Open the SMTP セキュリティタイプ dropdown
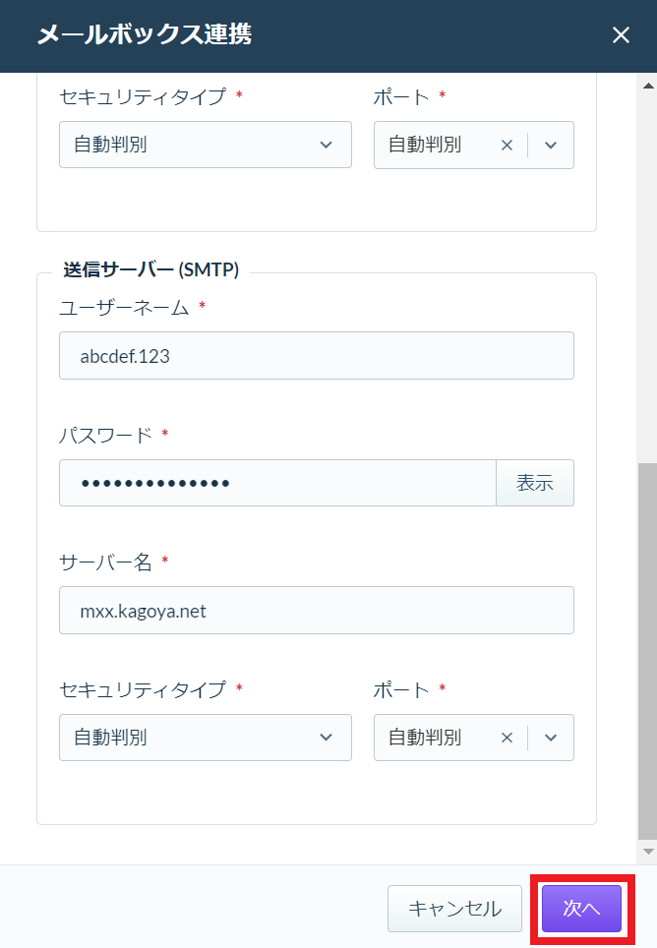The width and height of the screenshot is (657, 948). click(206, 738)
